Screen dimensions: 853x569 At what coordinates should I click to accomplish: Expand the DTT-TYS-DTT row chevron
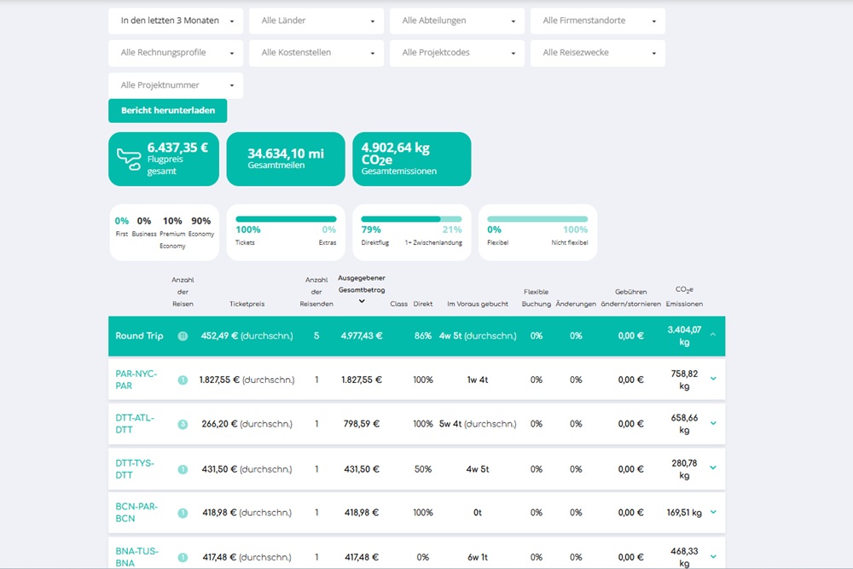[713, 467]
